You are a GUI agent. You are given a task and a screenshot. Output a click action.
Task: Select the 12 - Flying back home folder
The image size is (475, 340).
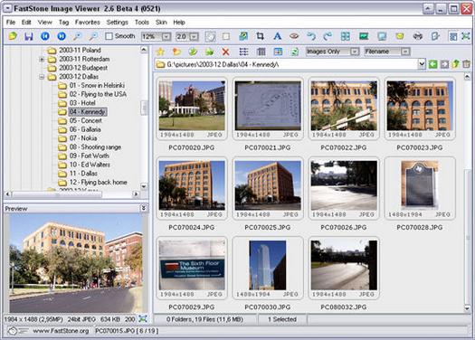(98, 183)
